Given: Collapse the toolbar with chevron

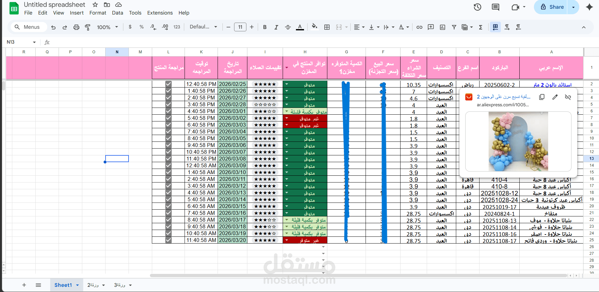Looking at the screenshot, I should [x=584, y=27].
